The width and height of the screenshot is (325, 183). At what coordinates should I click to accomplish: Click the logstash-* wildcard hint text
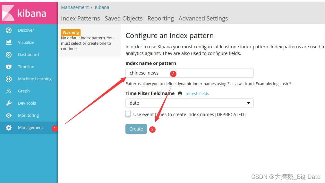click(x=208, y=84)
